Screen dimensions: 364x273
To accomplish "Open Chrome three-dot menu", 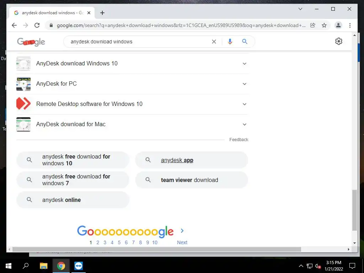I will 350,25.
